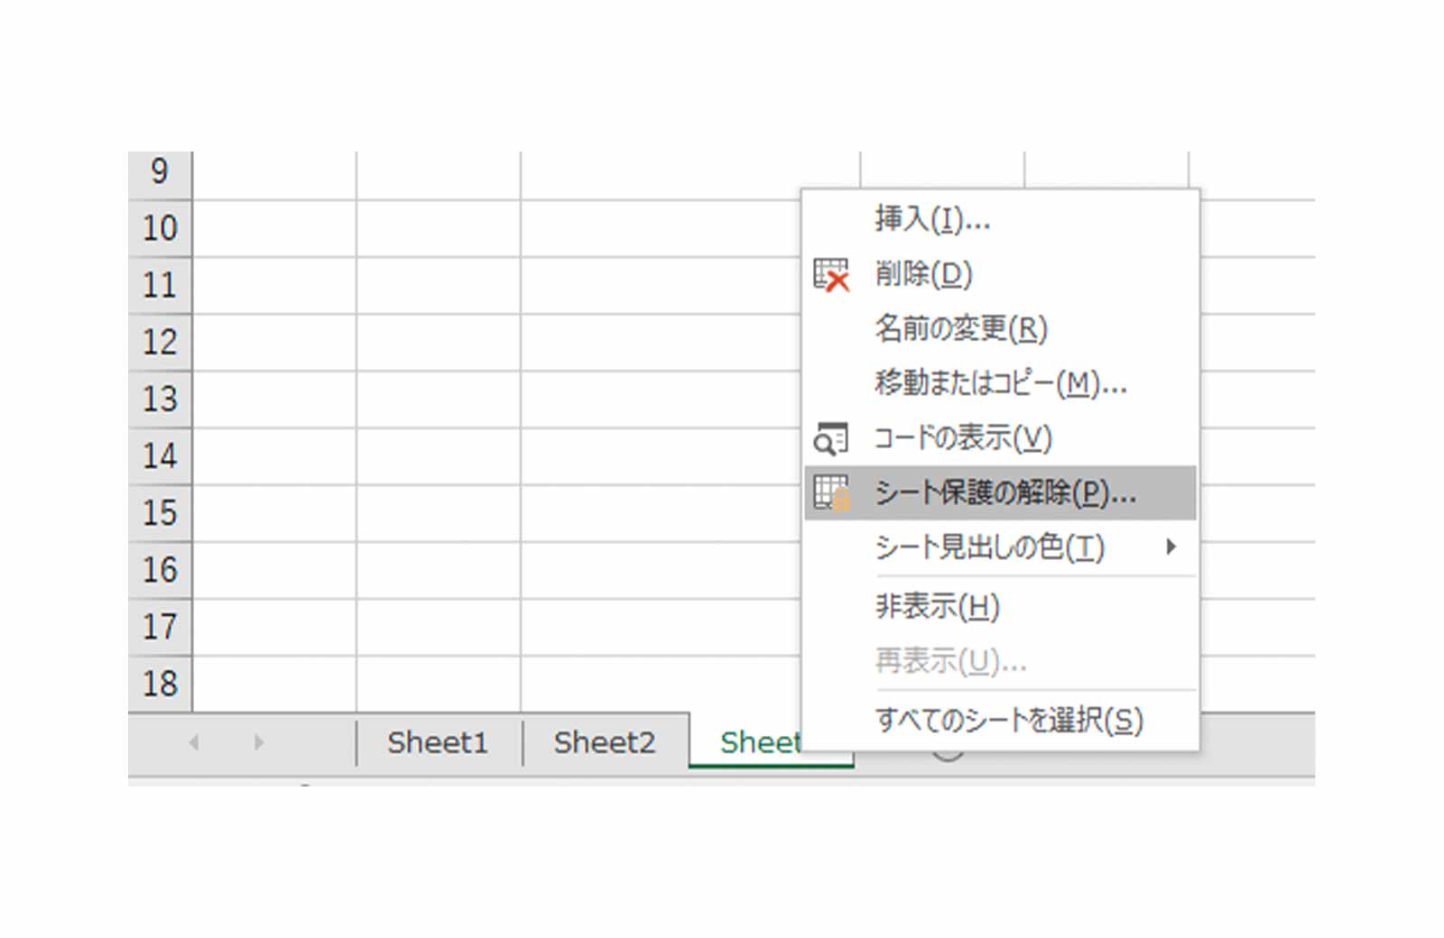Select row 18 via its row header
The image size is (1444, 938).
pos(161,684)
